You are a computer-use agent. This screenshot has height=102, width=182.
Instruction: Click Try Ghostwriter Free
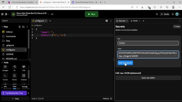14,93
